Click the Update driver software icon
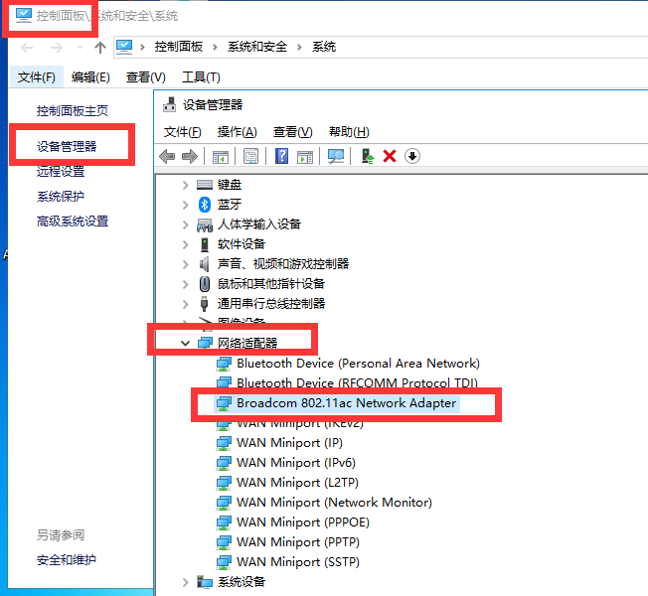648x596 pixels. click(368, 156)
